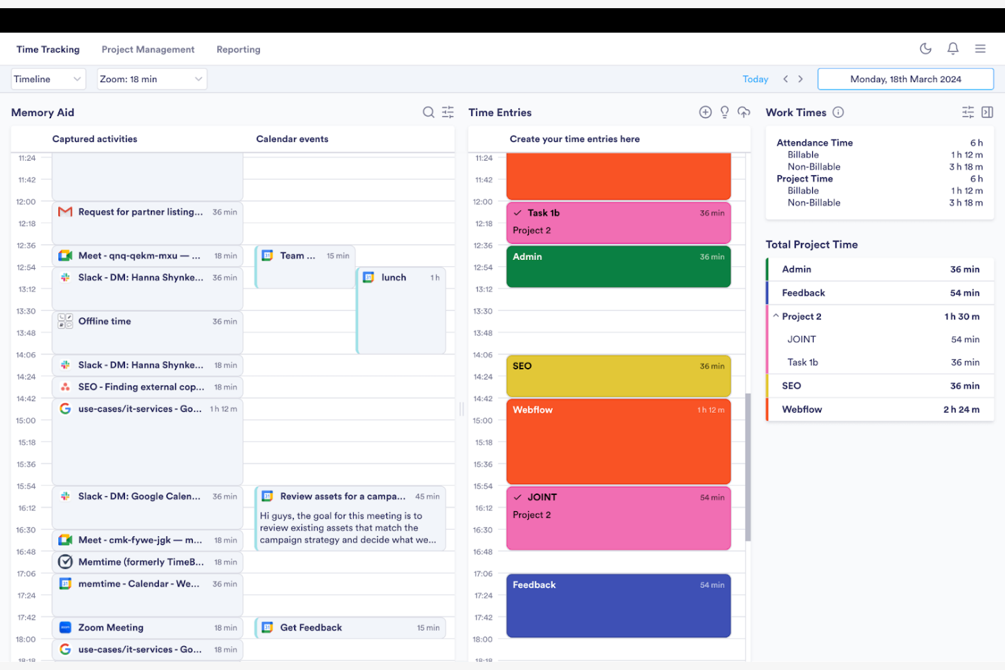Open the Monday 18th March 2024 date picker
Viewport: 1005px width, 670px height.
click(x=905, y=79)
